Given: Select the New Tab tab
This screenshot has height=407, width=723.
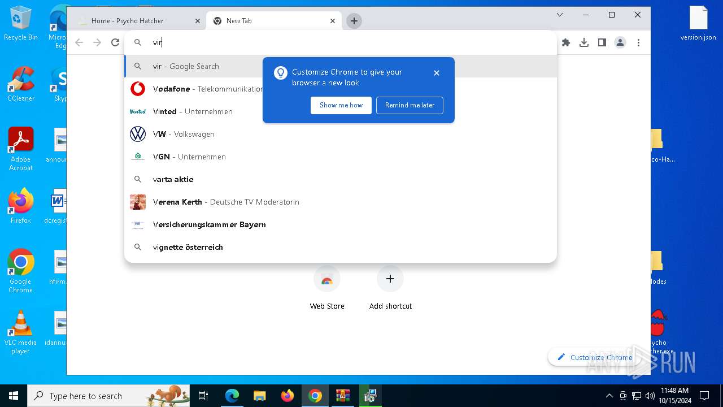Looking at the screenshot, I should click(x=274, y=21).
